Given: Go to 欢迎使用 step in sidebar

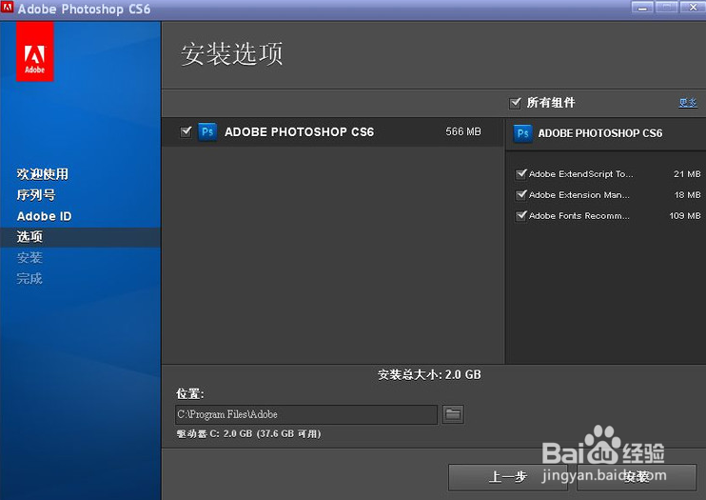Looking at the screenshot, I should 42,174.
